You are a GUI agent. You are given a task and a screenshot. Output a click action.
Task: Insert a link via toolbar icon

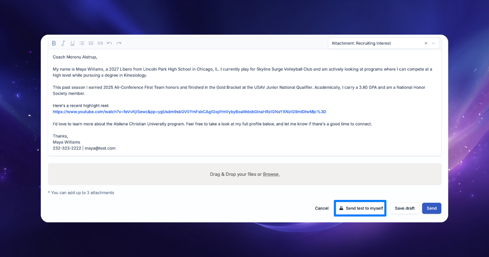point(100,43)
